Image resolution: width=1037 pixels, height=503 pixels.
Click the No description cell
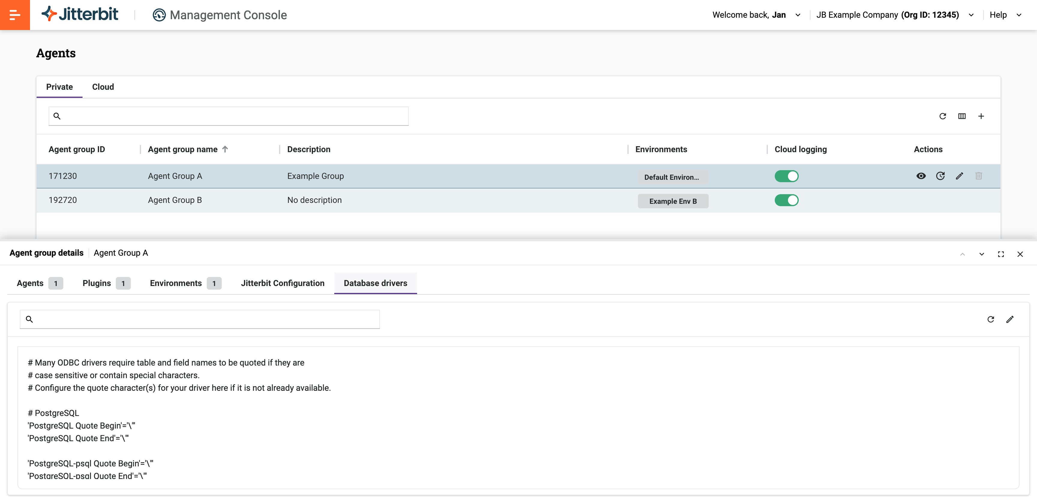coord(314,200)
